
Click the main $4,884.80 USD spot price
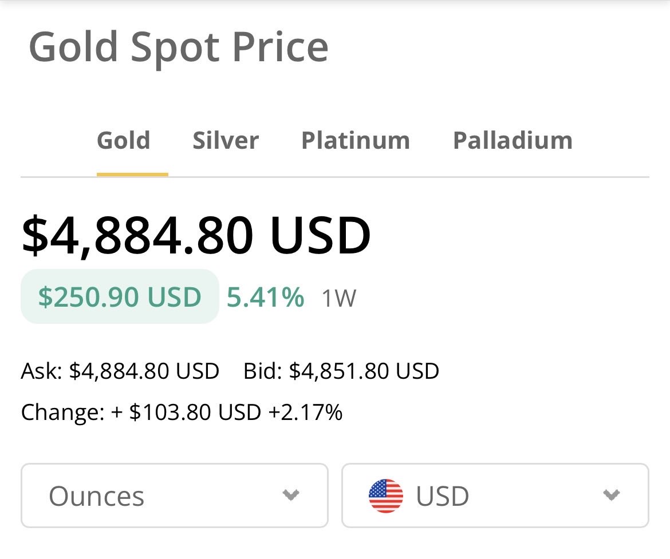pos(196,236)
